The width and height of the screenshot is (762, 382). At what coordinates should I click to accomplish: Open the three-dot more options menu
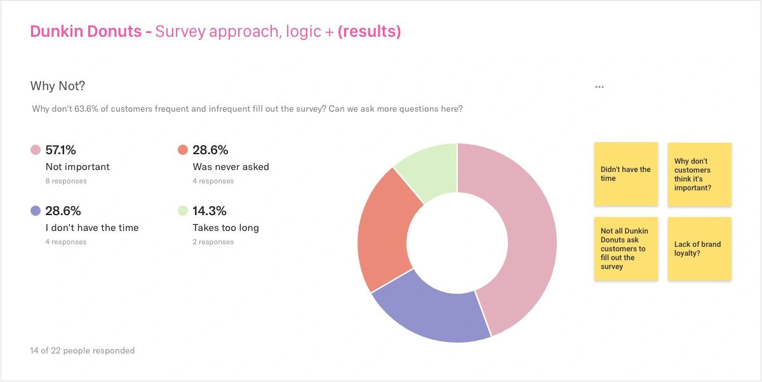click(x=599, y=87)
